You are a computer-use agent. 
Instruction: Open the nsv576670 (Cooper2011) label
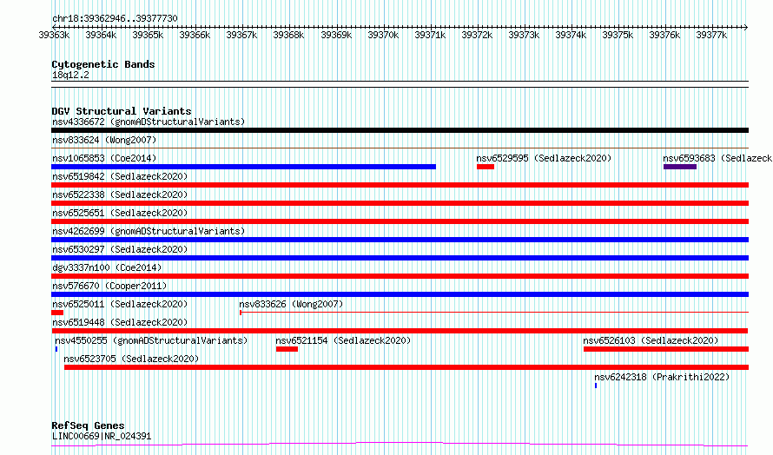click(109, 286)
